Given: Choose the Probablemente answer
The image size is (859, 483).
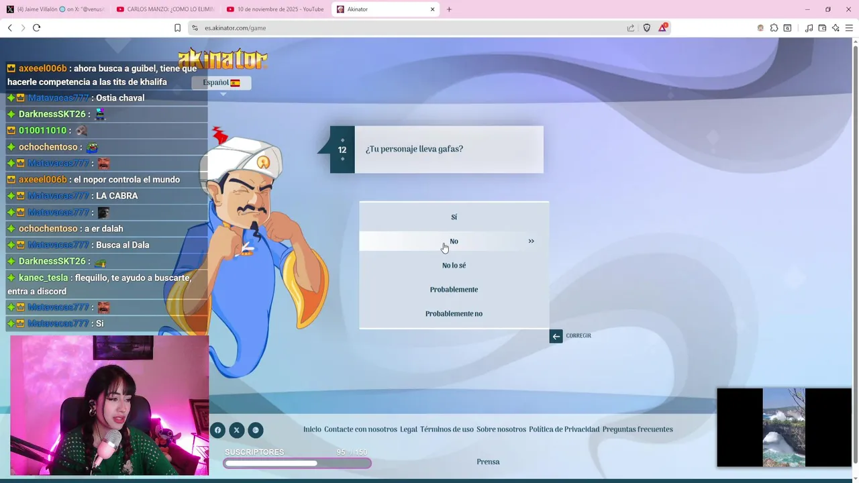Looking at the screenshot, I should 454,290.
